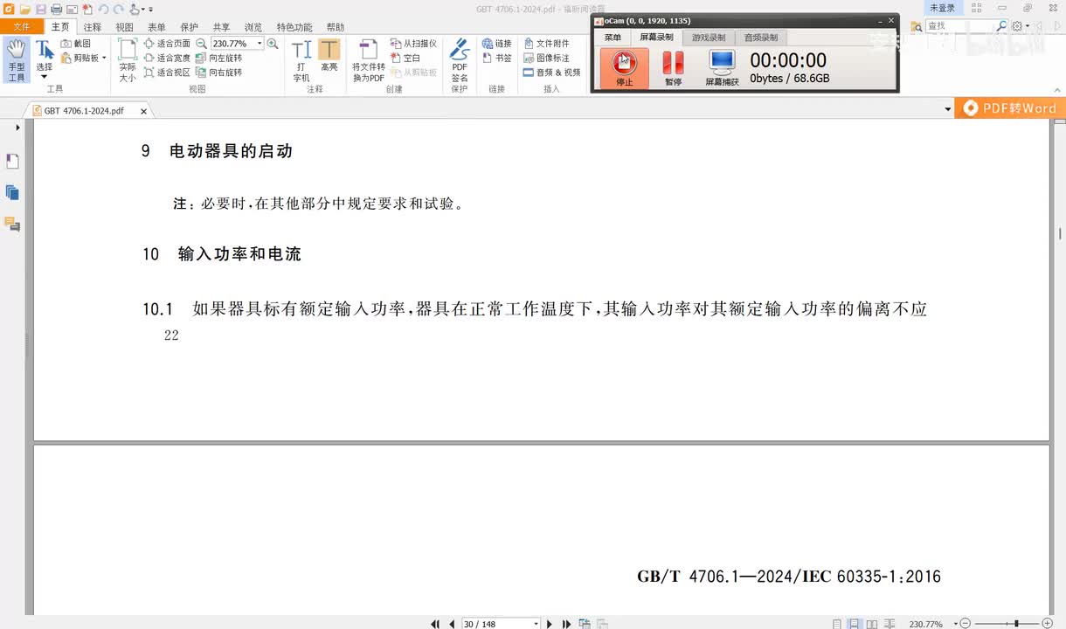Insert Audio & Video (音频 & 视频)
This screenshot has width=1066, height=629.
click(551, 73)
